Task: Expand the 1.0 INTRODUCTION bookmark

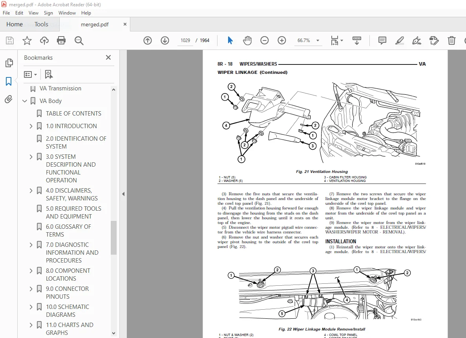Action: pyautogui.click(x=31, y=126)
